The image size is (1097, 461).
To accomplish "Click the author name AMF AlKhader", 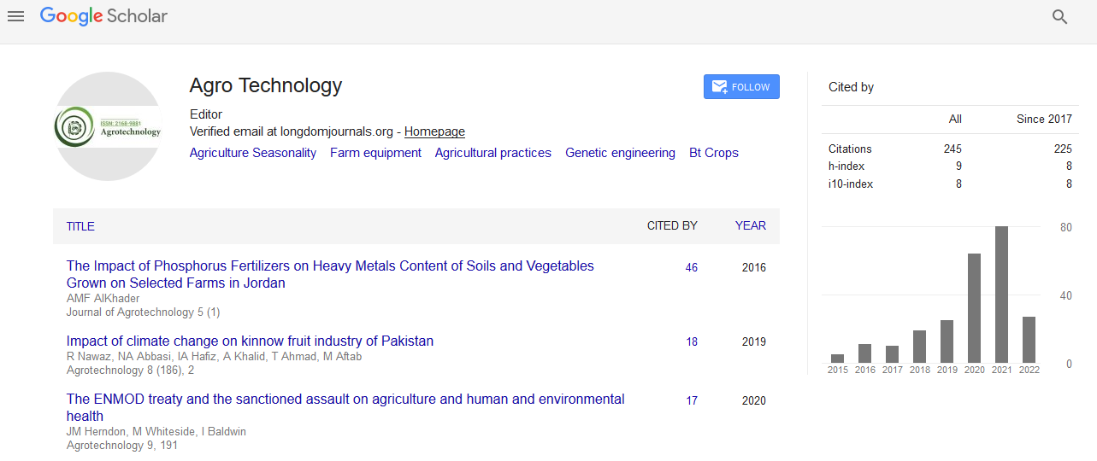I will point(103,299).
